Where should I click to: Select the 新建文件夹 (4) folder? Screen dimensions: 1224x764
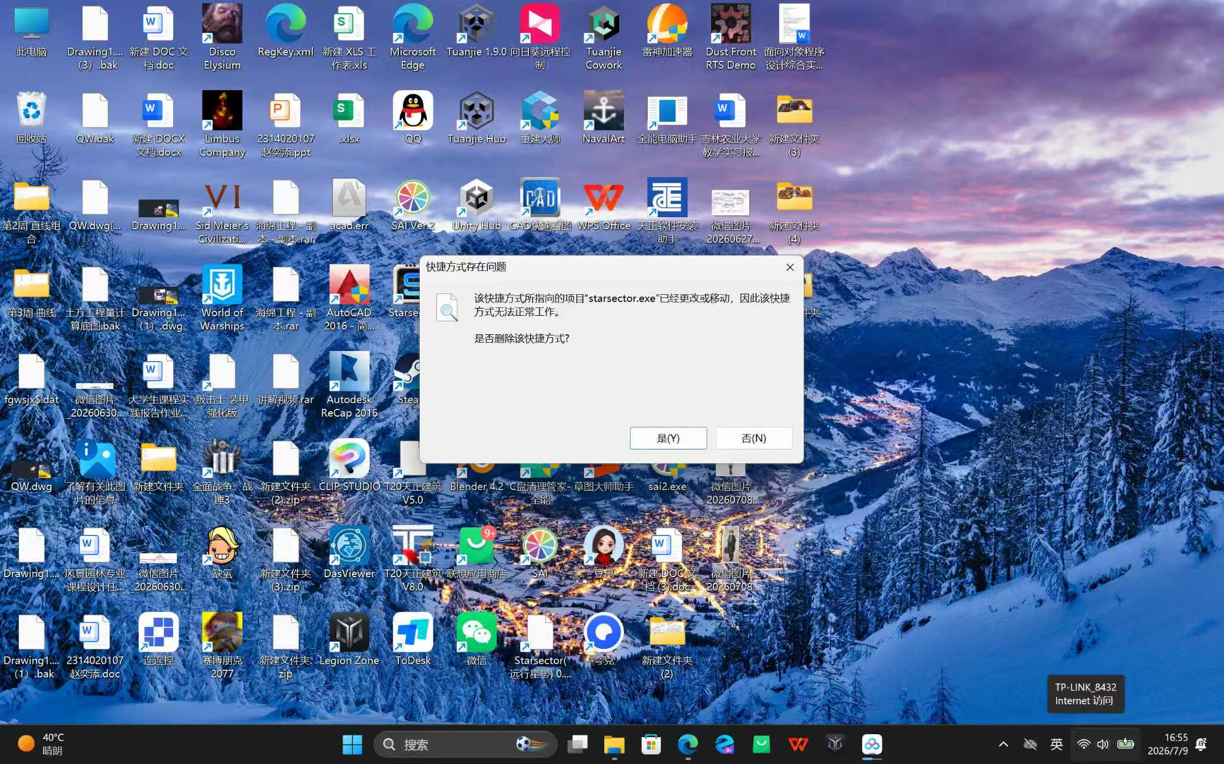(x=794, y=211)
